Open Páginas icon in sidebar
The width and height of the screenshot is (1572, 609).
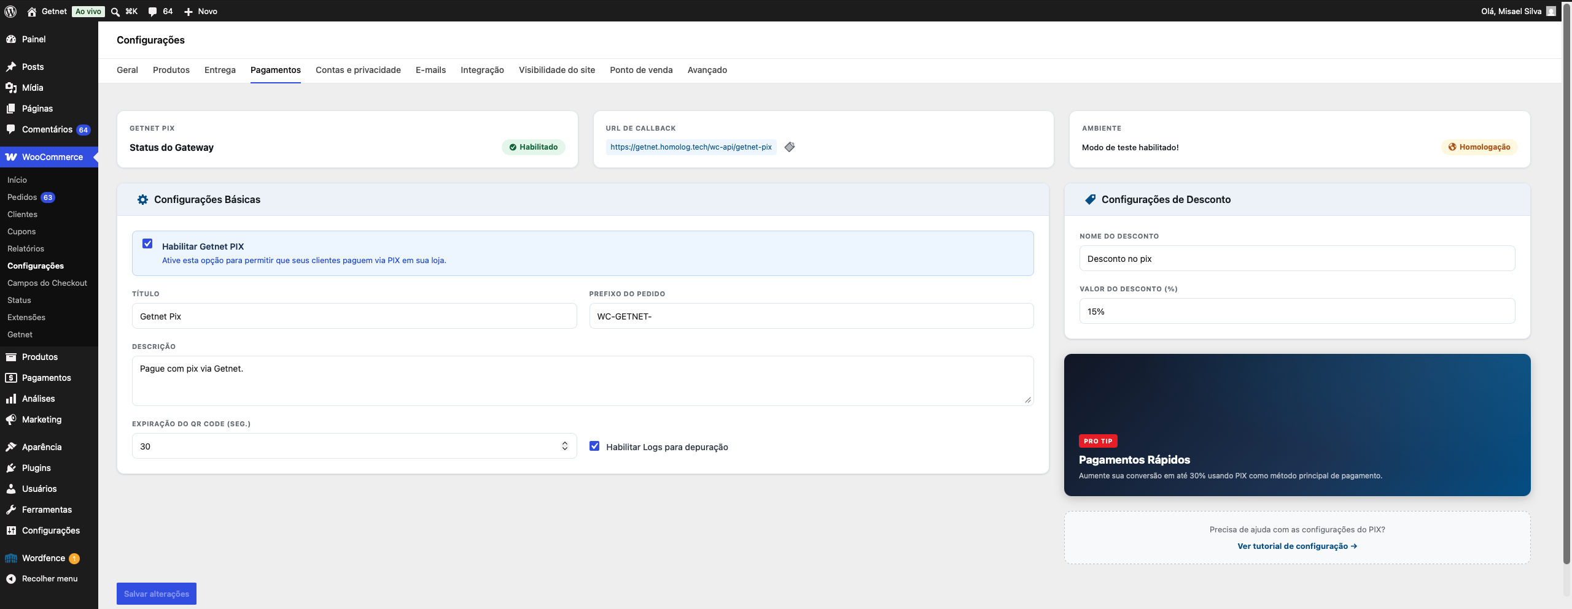click(11, 109)
